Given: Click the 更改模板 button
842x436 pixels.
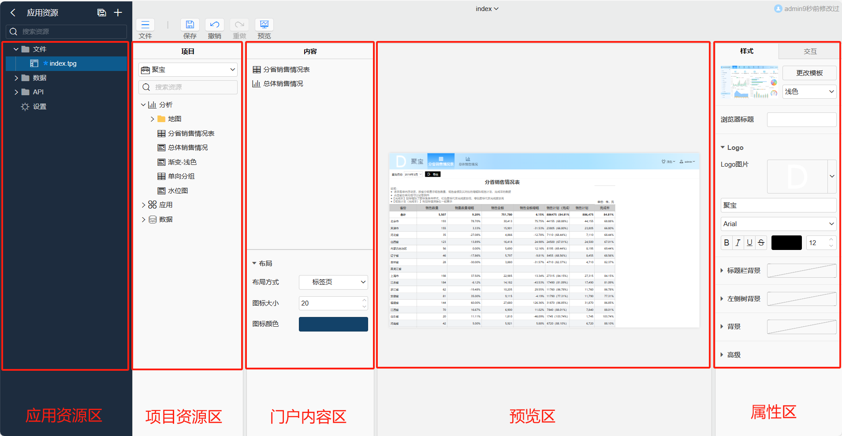Looking at the screenshot, I should [809, 73].
